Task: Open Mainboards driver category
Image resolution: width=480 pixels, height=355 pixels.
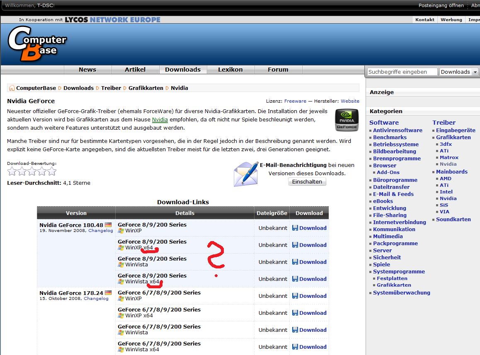Action: click(x=452, y=171)
